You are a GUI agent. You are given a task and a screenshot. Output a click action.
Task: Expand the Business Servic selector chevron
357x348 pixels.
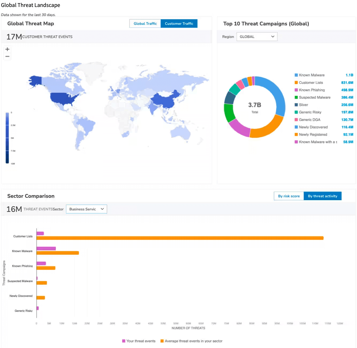[102, 209]
